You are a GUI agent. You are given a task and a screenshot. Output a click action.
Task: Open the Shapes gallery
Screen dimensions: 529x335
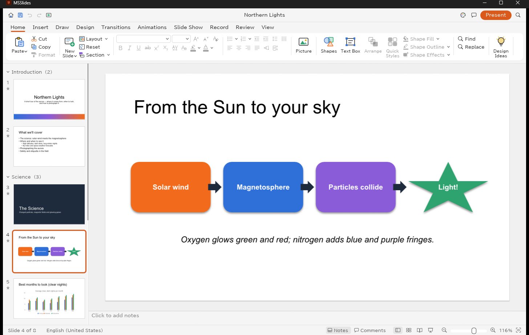click(x=328, y=46)
